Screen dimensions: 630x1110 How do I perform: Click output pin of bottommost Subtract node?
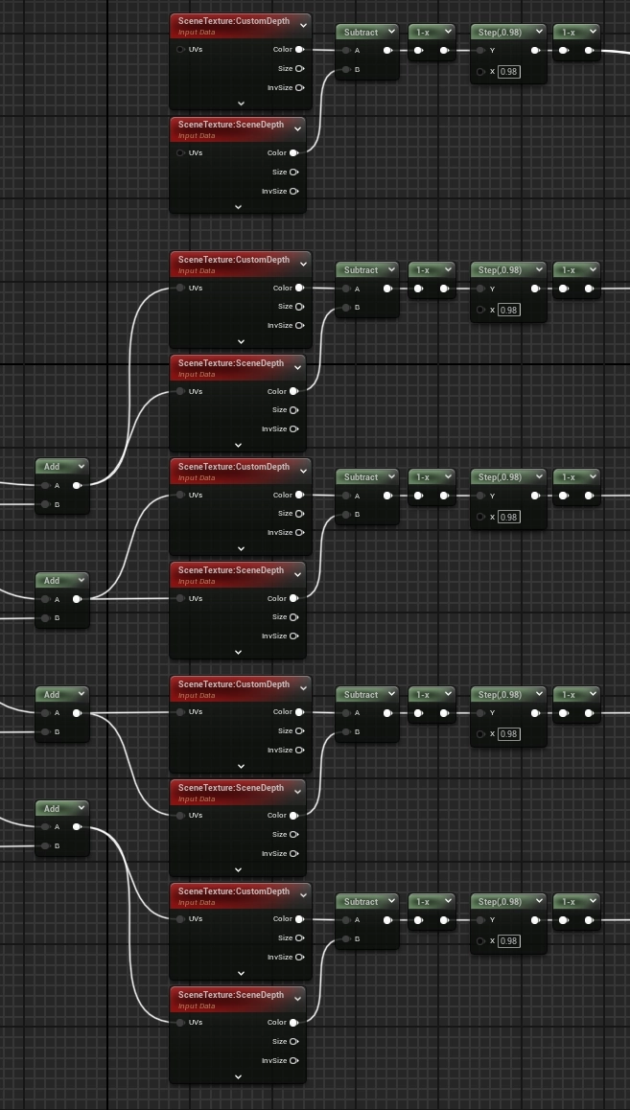coord(387,920)
